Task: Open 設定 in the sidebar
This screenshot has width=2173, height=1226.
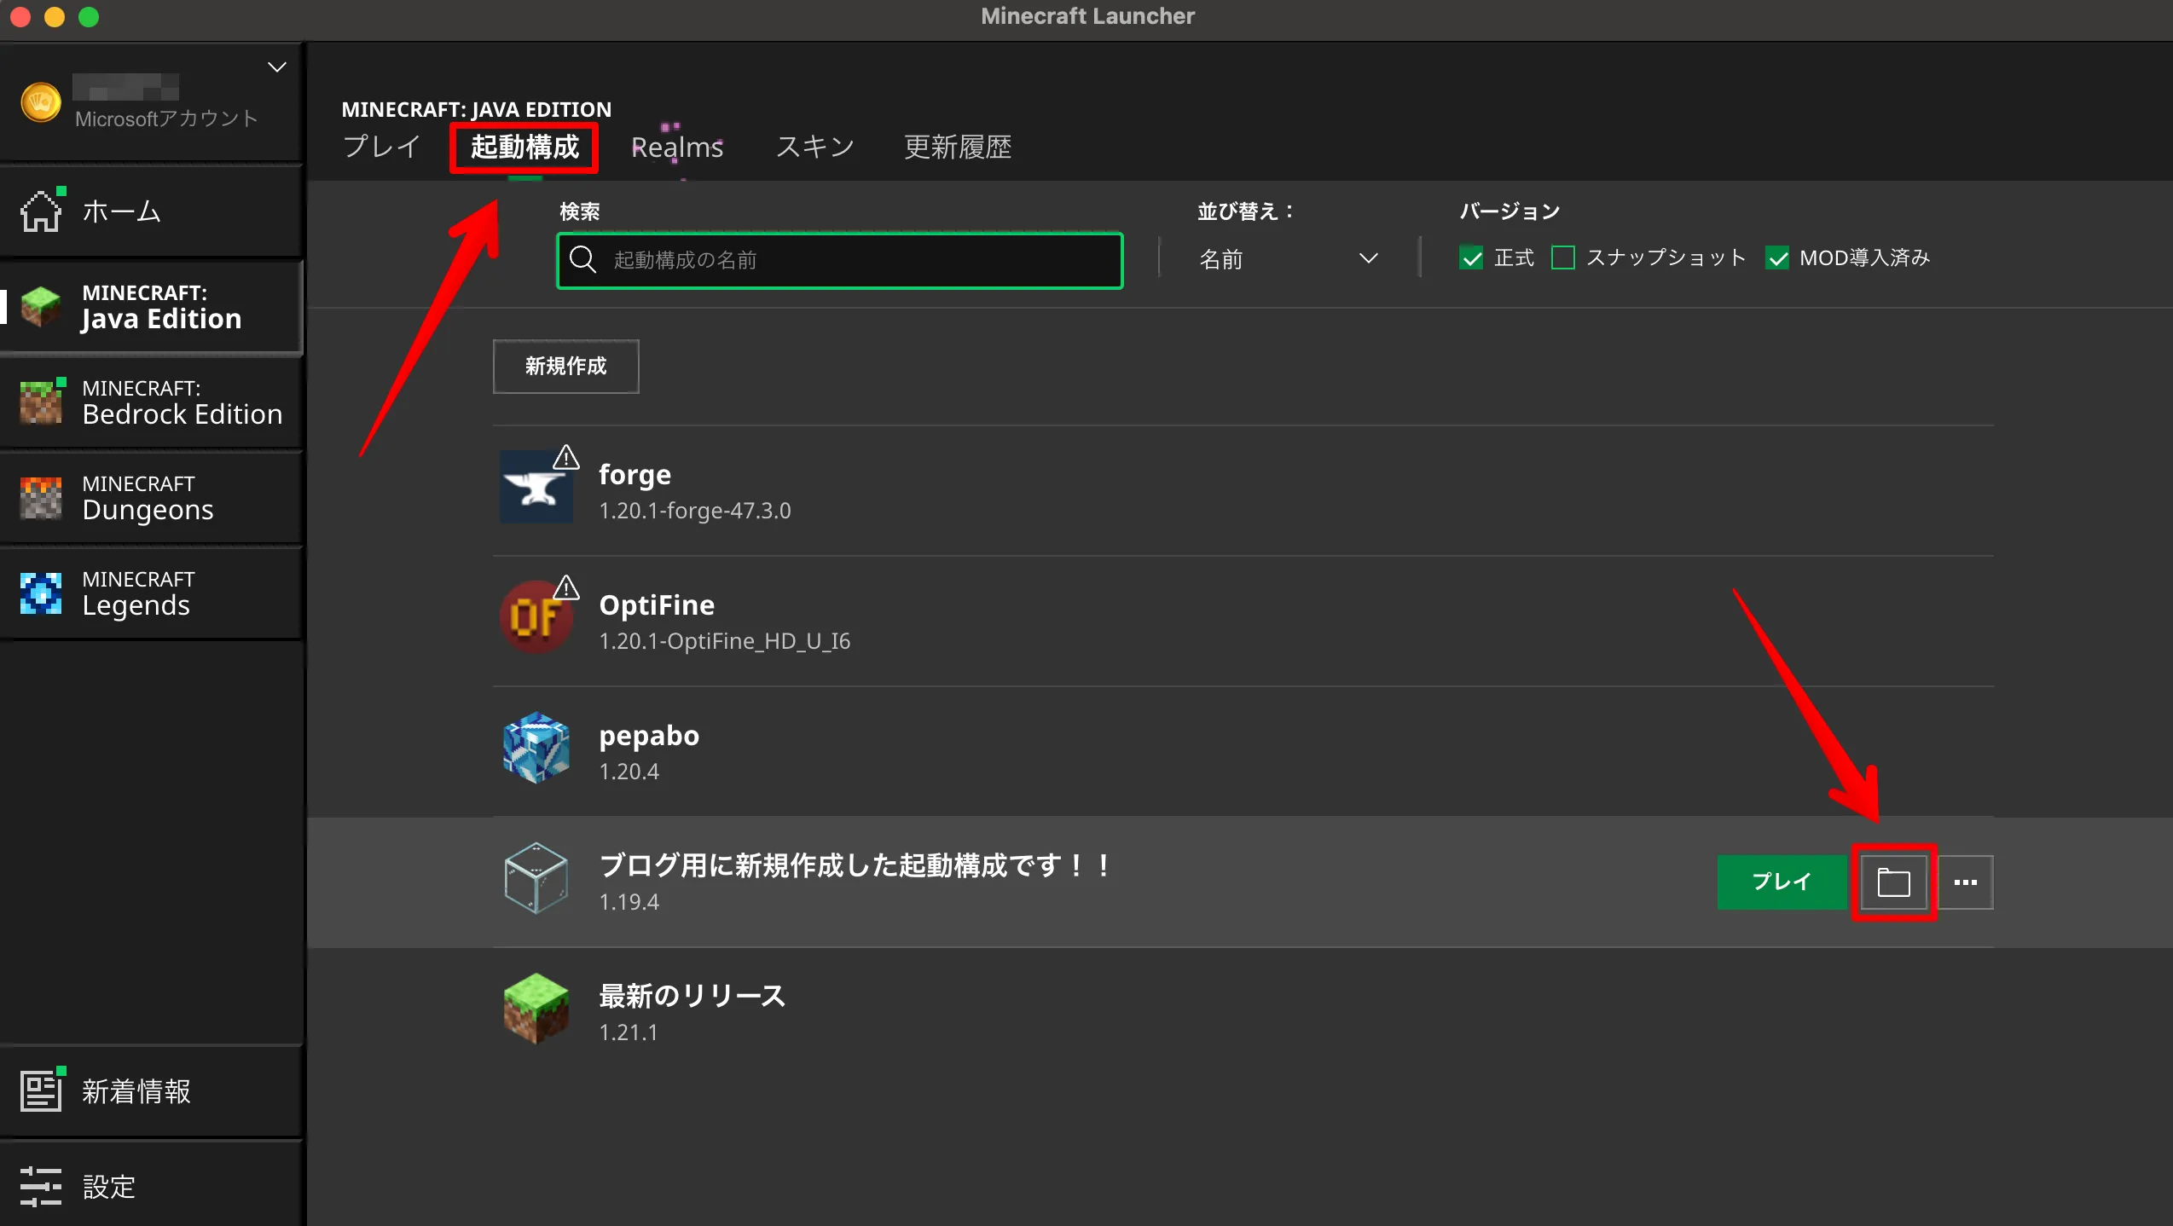Action: [152, 1187]
